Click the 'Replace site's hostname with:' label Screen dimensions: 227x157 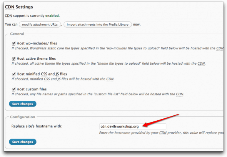(37, 126)
